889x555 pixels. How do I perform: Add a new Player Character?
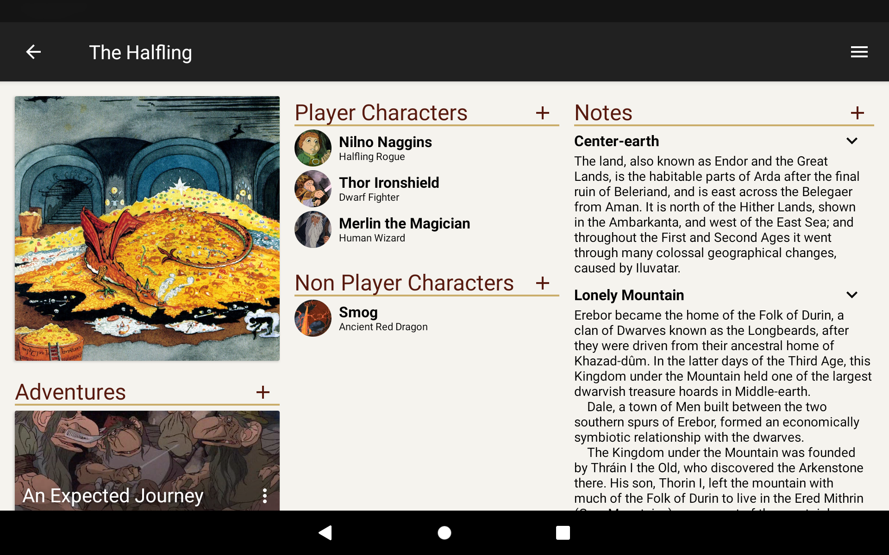coord(543,113)
